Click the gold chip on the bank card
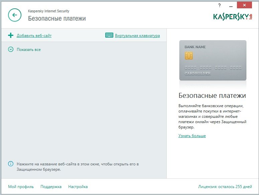Viewport: 259px width, 195px height. pyautogui.click(x=188, y=55)
